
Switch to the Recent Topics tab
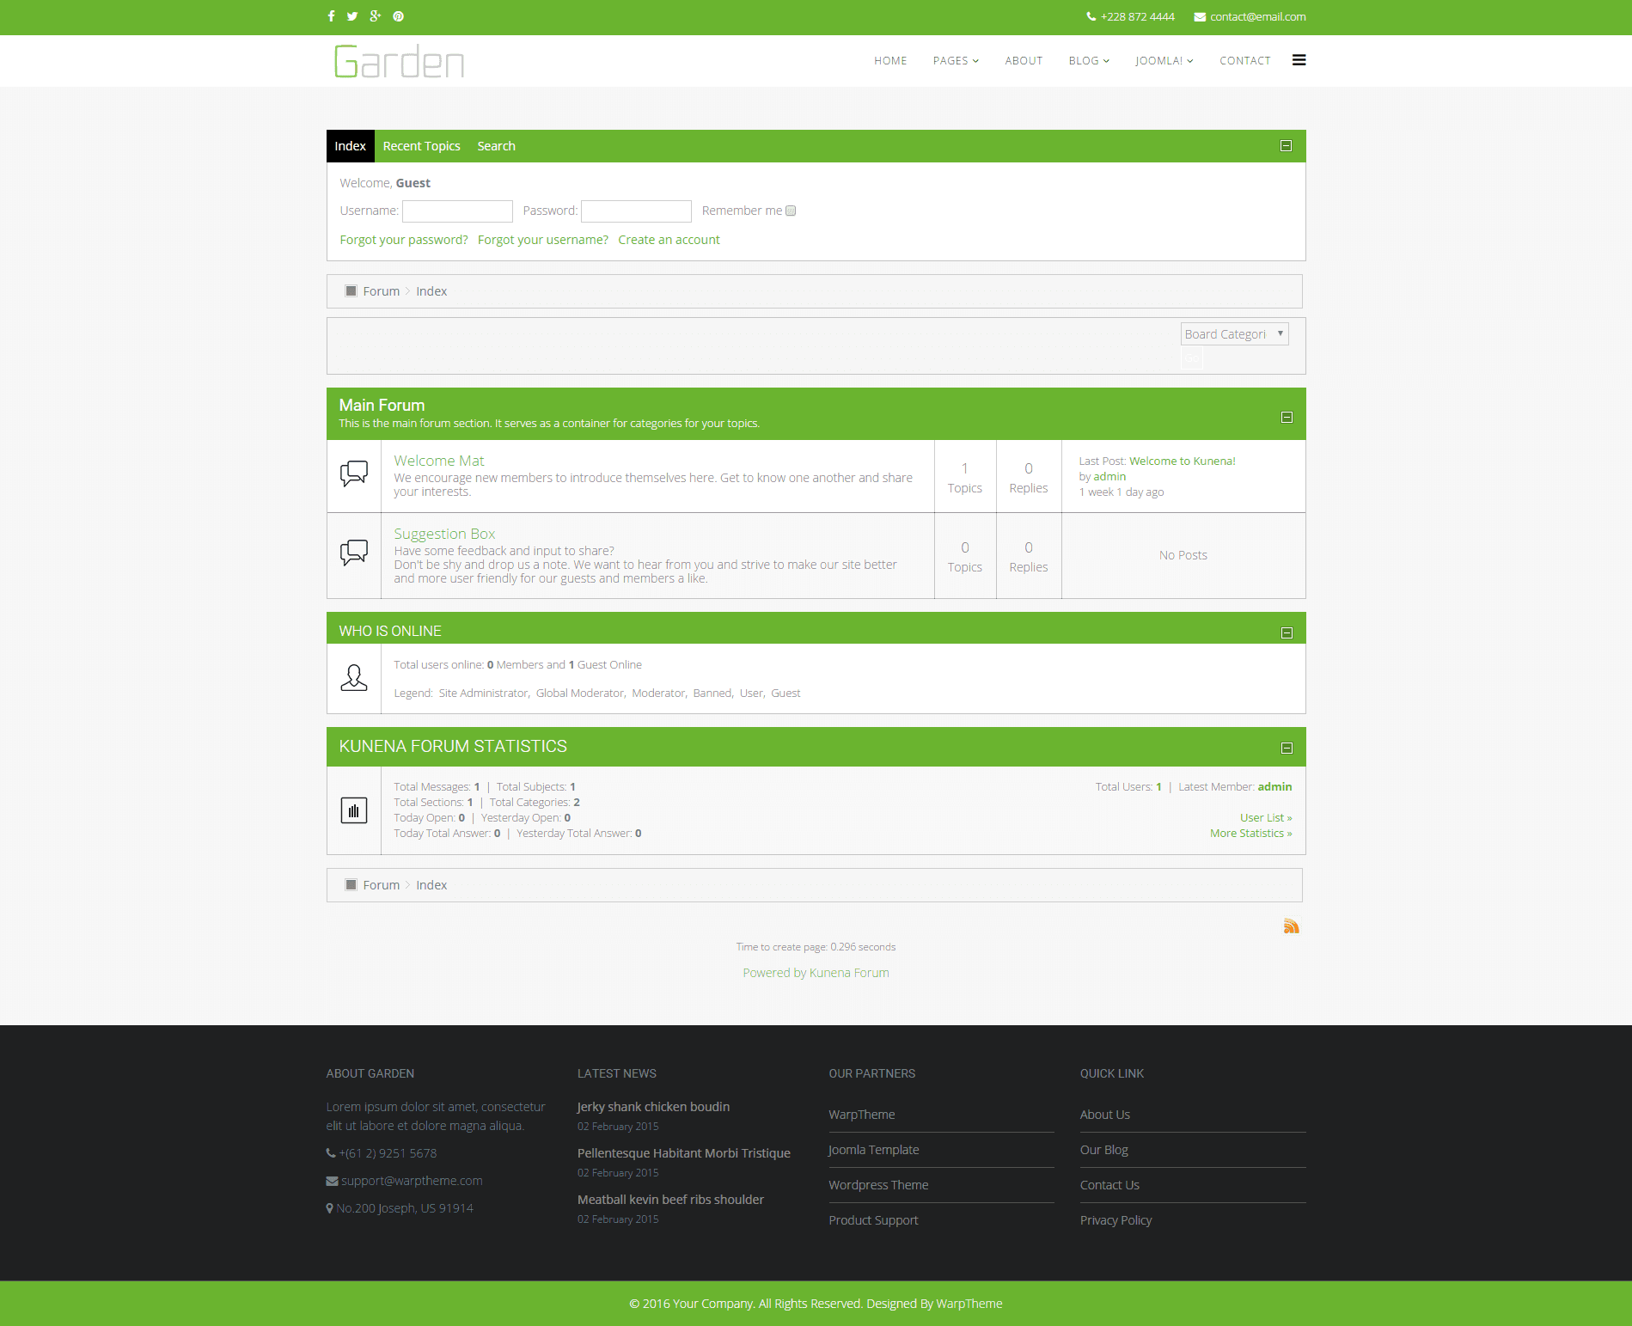422,145
